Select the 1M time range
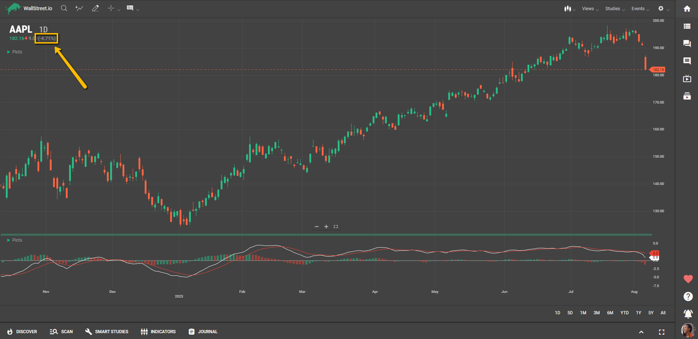This screenshot has height=339, width=698. click(x=583, y=313)
